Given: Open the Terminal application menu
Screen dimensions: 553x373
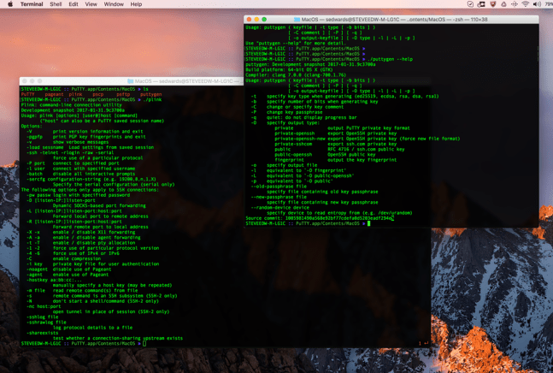Looking at the screenshot, I should [32, 4].
